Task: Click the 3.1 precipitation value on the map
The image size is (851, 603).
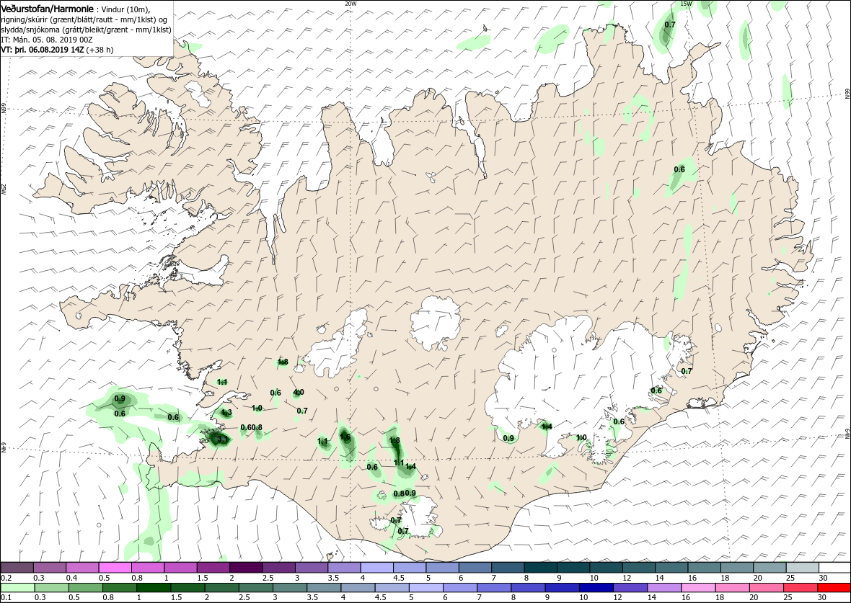Action: click(223, 439)
